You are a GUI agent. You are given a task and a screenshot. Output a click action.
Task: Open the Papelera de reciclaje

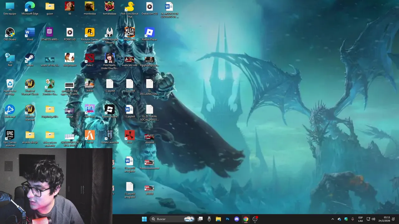(x=10, y=87)
